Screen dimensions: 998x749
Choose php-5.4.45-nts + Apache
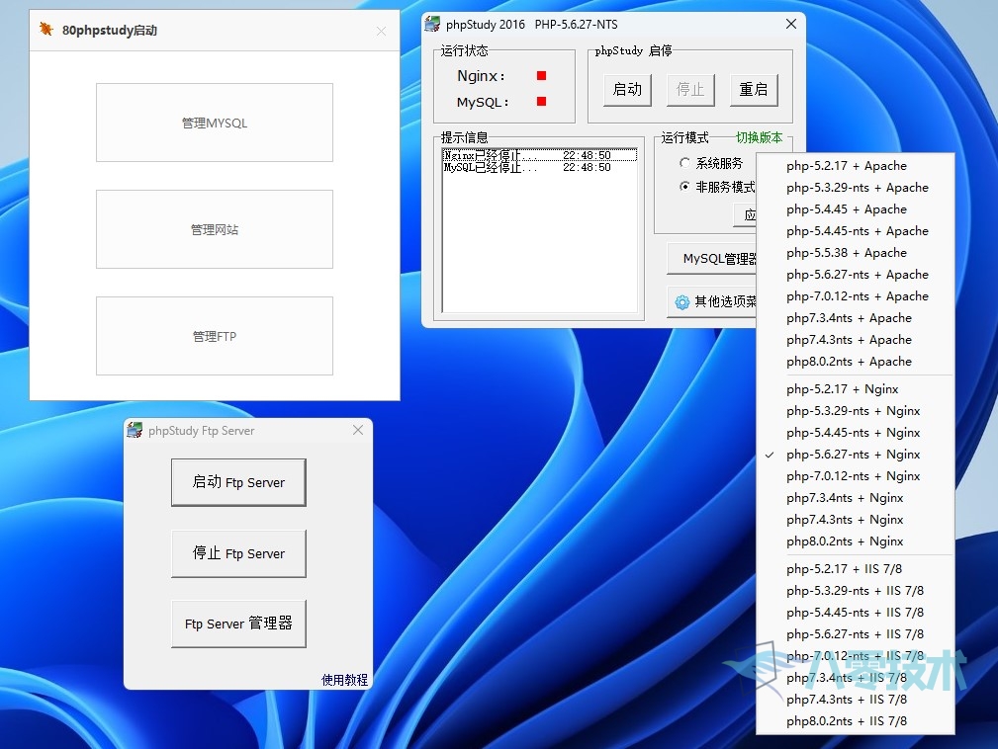856,231
